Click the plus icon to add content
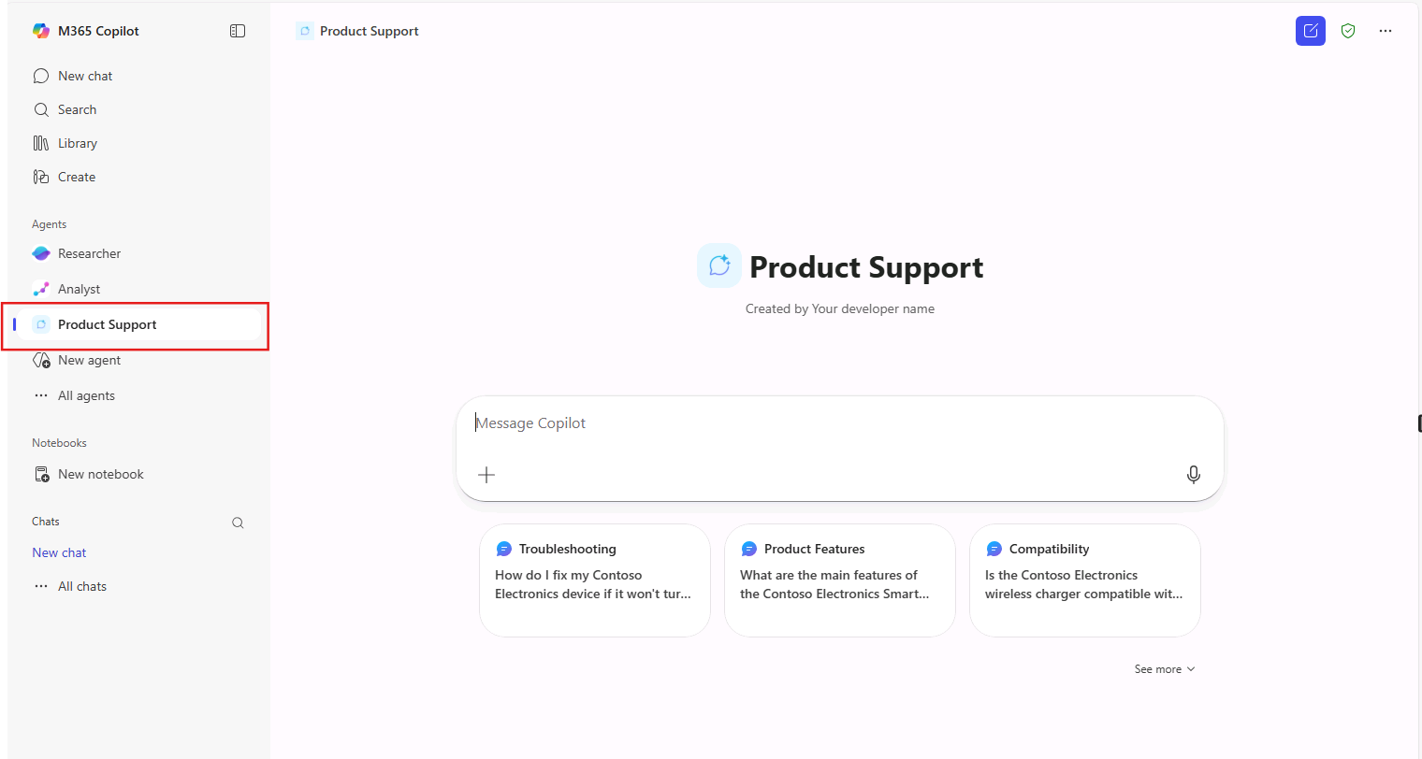Screen dimensions: 1422x759 486,475
